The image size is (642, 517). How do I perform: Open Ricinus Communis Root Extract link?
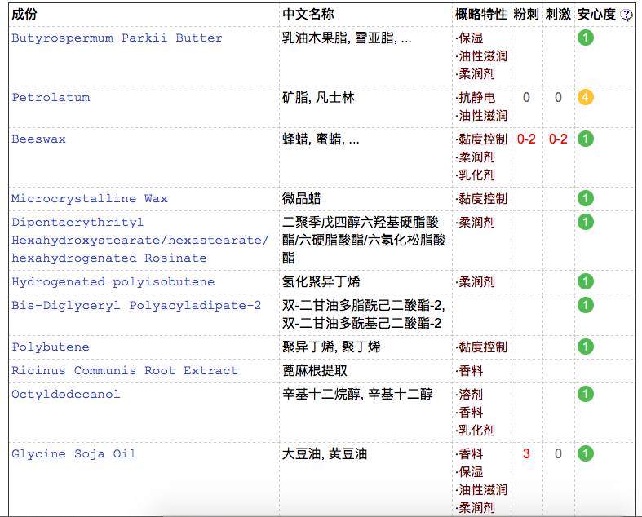(125, 370)
